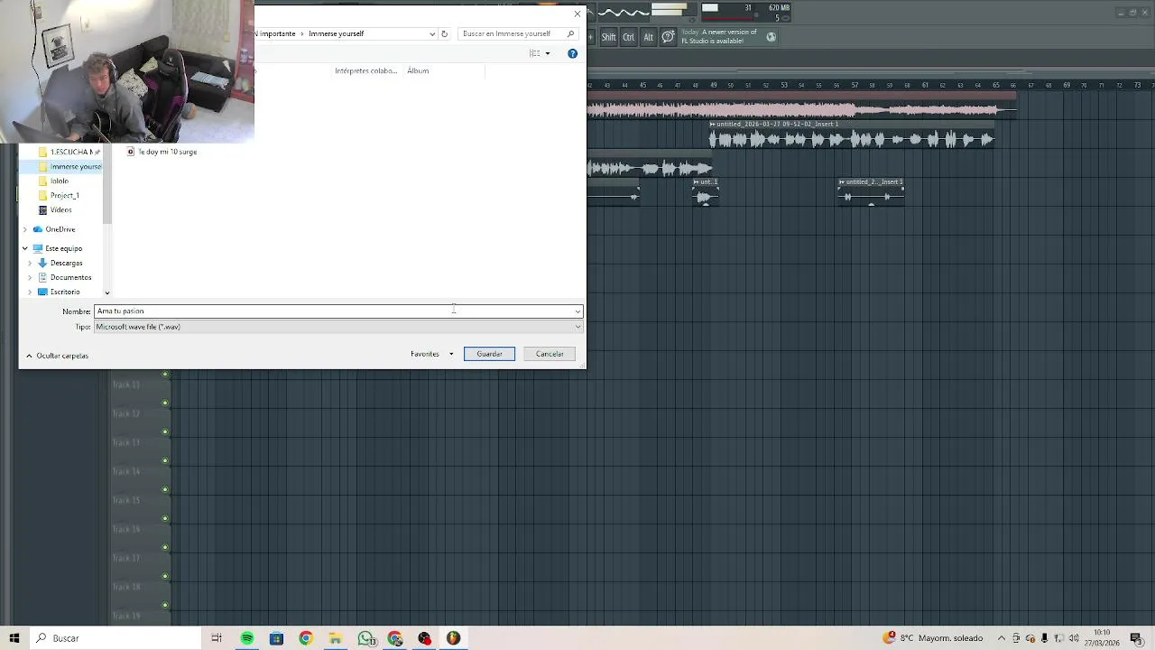Click the Favorites button
This screenshot has width=1155, height=650.
click(425, 354)
